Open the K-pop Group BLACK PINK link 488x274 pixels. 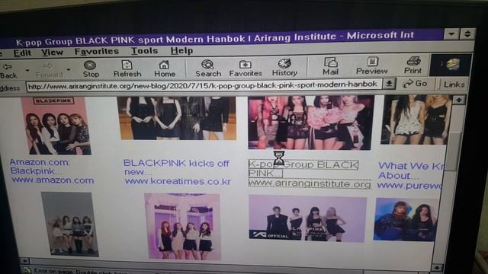coord(303,169)
